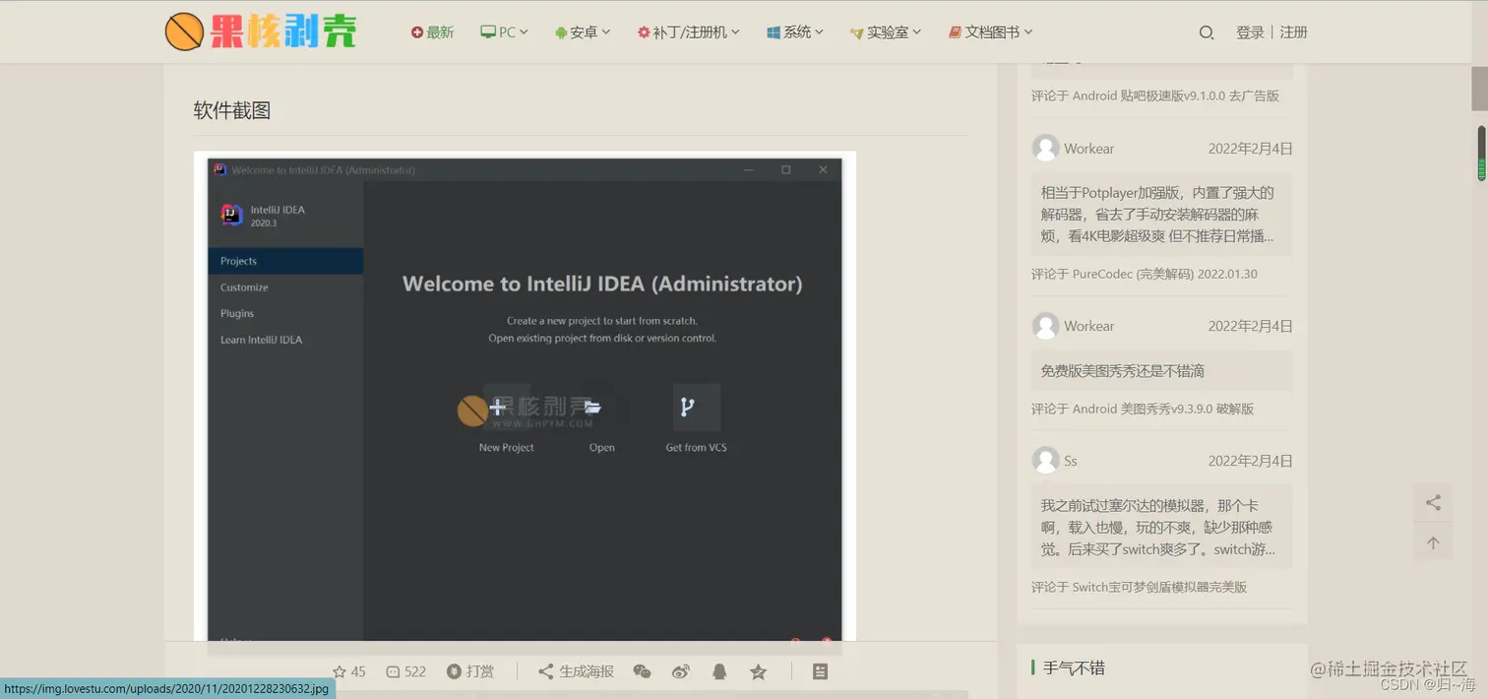Click the 注册 register link

point(1293,32)
